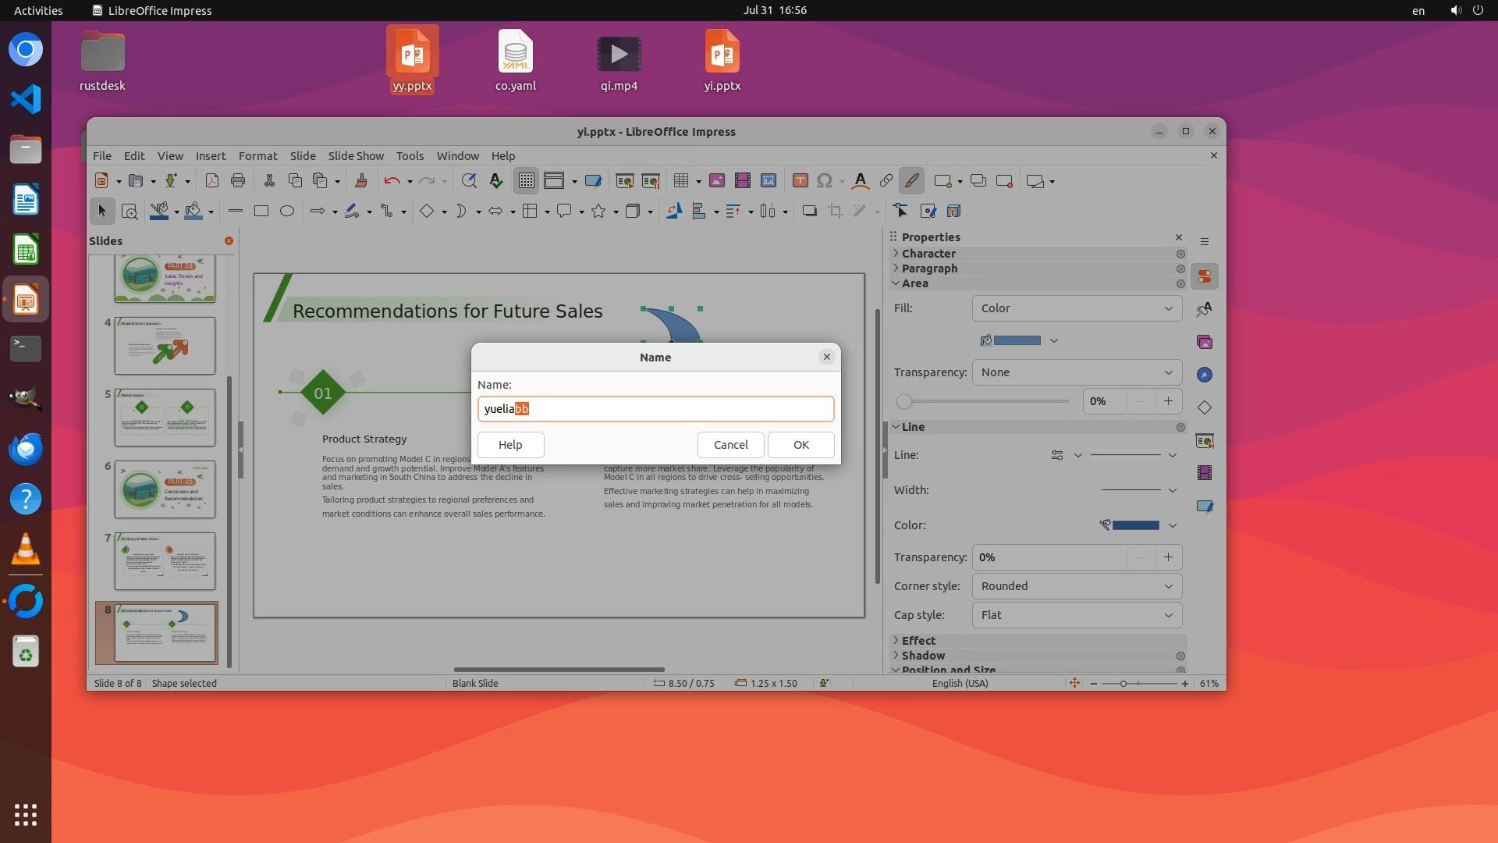Toggle the Show Draw Functions button
Image resolution: width=1498 pixels, height=843 pixels.
point(911,181)
